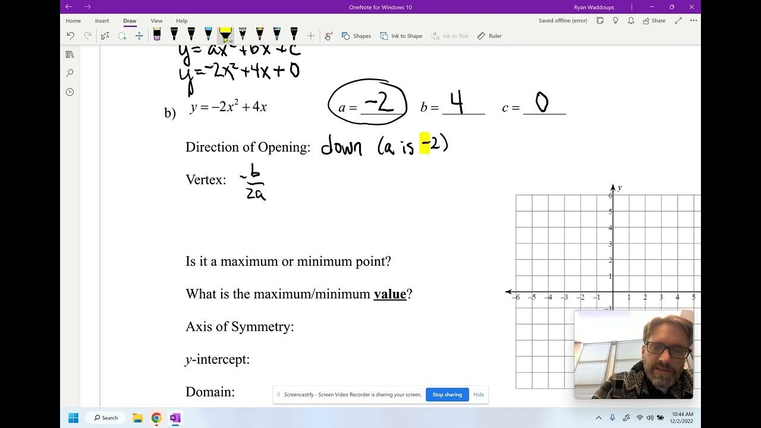The width and height of the screenshot is (761, 428).
Task: Open the sticky notes feed icon
Action: click(x=600, y=21)
